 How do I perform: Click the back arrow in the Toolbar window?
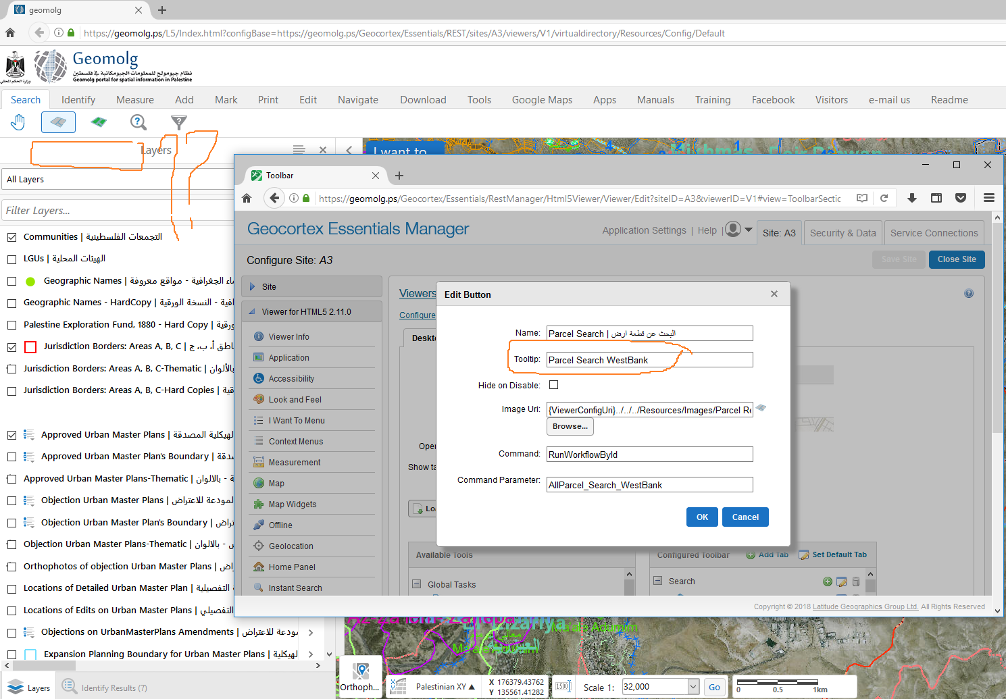[274, 198]
